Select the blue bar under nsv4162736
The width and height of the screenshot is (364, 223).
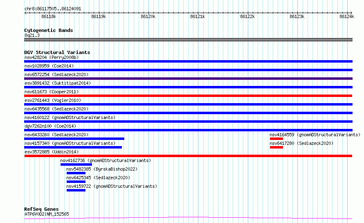76,164
